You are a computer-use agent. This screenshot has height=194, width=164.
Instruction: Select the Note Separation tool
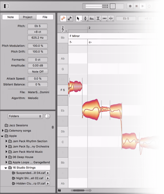click(111, 18)
